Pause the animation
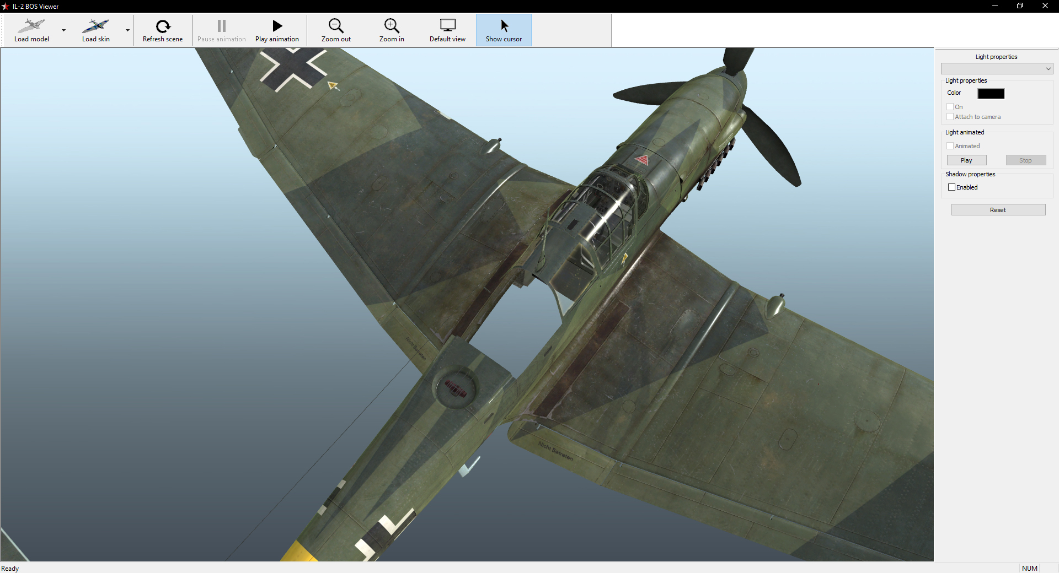This screenshot has height=573, width=1059. tap(222, 30)
